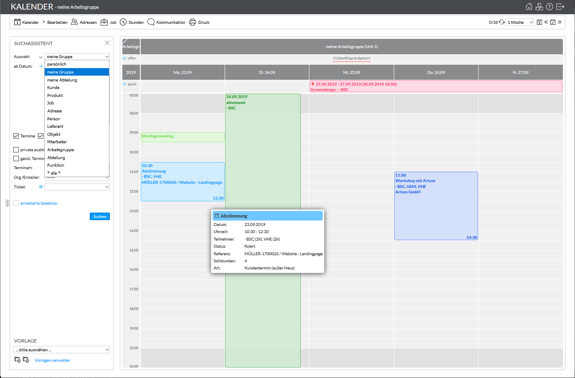Choose Funktion from the dropdown list
The image size is (575, 378).
click(x=77, y=165)
